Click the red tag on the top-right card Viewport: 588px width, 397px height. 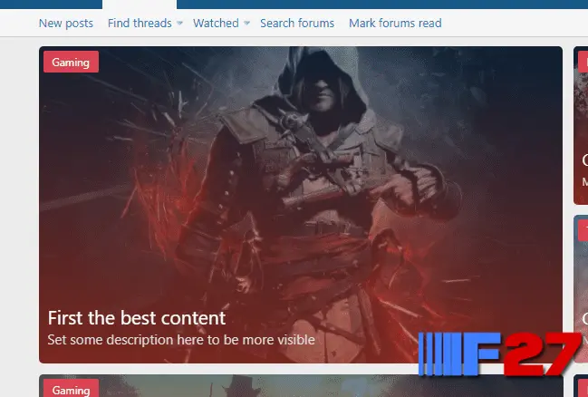[583, 63]
